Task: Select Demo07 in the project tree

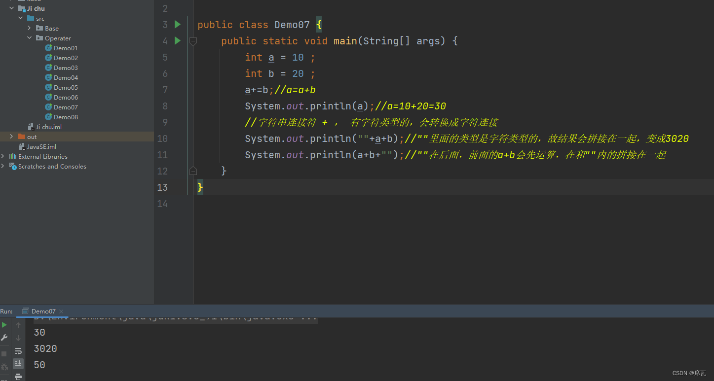Action: tap(66, 107)
